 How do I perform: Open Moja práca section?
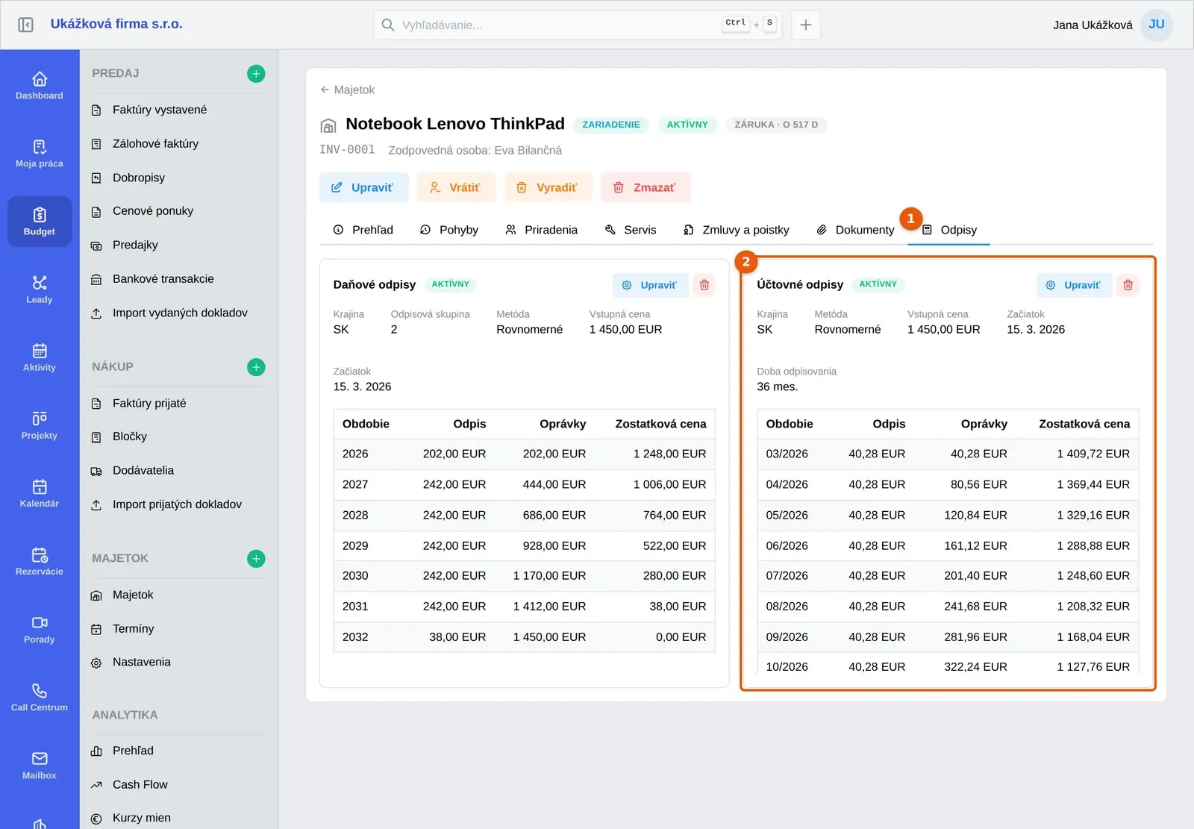point(40,153)
